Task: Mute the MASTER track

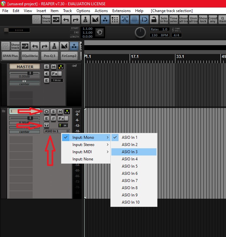Action: pos(54,67)
